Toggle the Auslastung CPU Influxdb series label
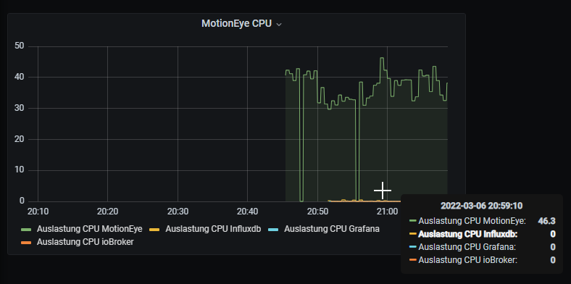This screenshot has height=284, width=571. point(213,229)
